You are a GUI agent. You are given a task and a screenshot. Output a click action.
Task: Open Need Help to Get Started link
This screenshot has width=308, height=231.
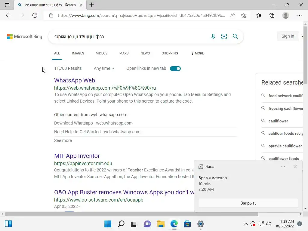click(x=97, y=132)
